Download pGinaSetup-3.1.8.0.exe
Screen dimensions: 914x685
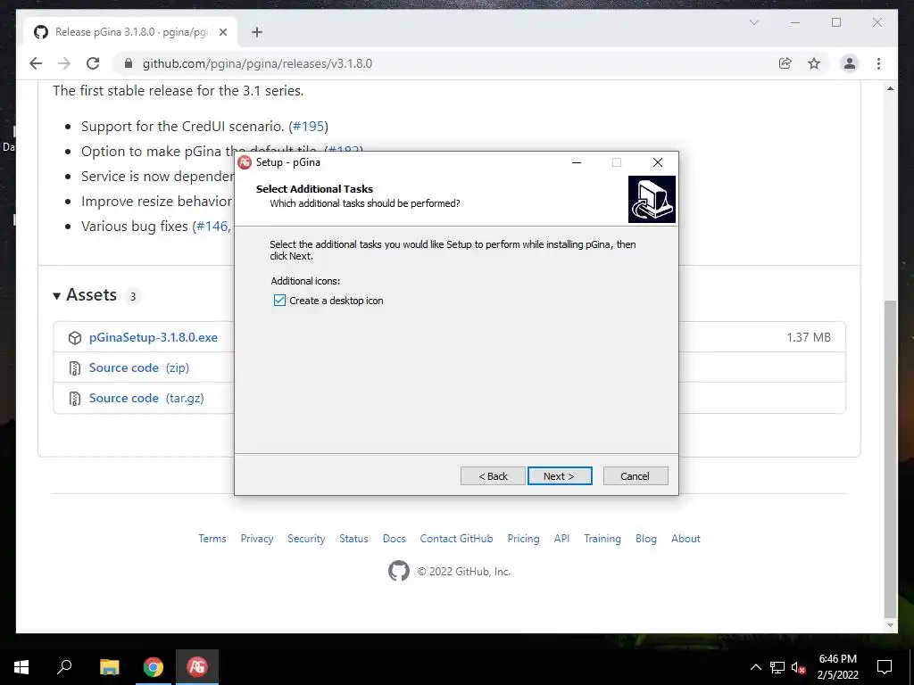[x=154, y=337]
